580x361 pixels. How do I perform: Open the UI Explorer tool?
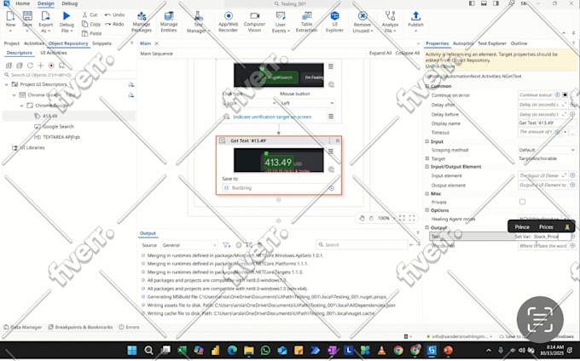334,22
